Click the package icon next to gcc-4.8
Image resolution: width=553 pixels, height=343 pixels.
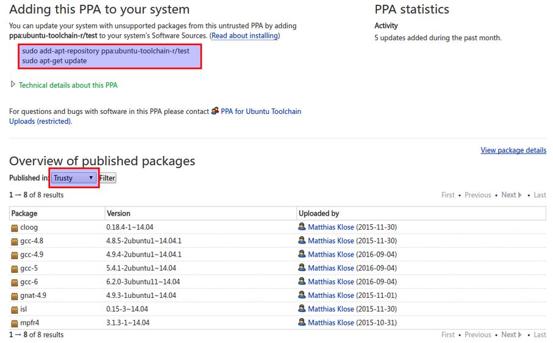click(15, 241)
